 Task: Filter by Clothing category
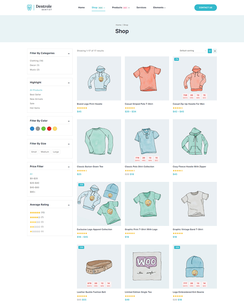tap(36, 61)
